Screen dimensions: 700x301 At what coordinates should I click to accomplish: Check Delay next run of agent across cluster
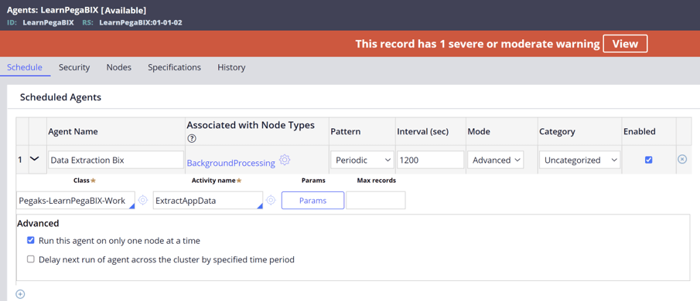[31, 259]
